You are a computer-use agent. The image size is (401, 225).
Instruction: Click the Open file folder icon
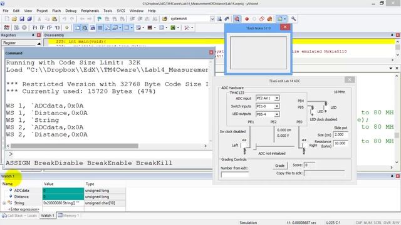point(14,19)
